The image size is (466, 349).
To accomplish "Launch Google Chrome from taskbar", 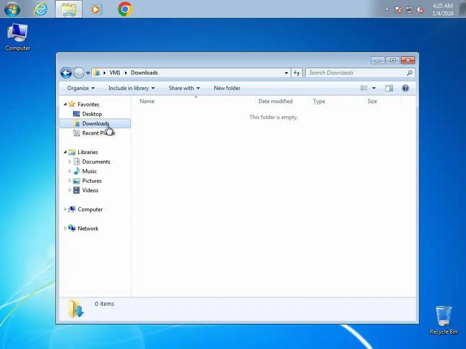I will click(125, 9).
